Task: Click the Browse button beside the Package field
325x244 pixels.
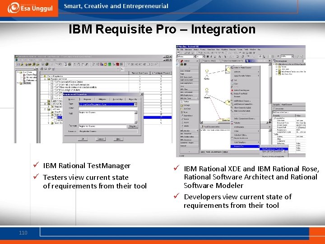Action: [x=133, y=126]
